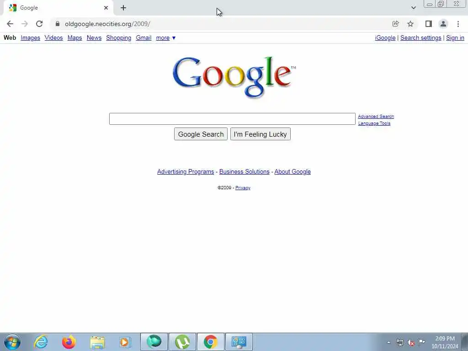
Task: Open the Chrome side panel icon
Action: 429,24
